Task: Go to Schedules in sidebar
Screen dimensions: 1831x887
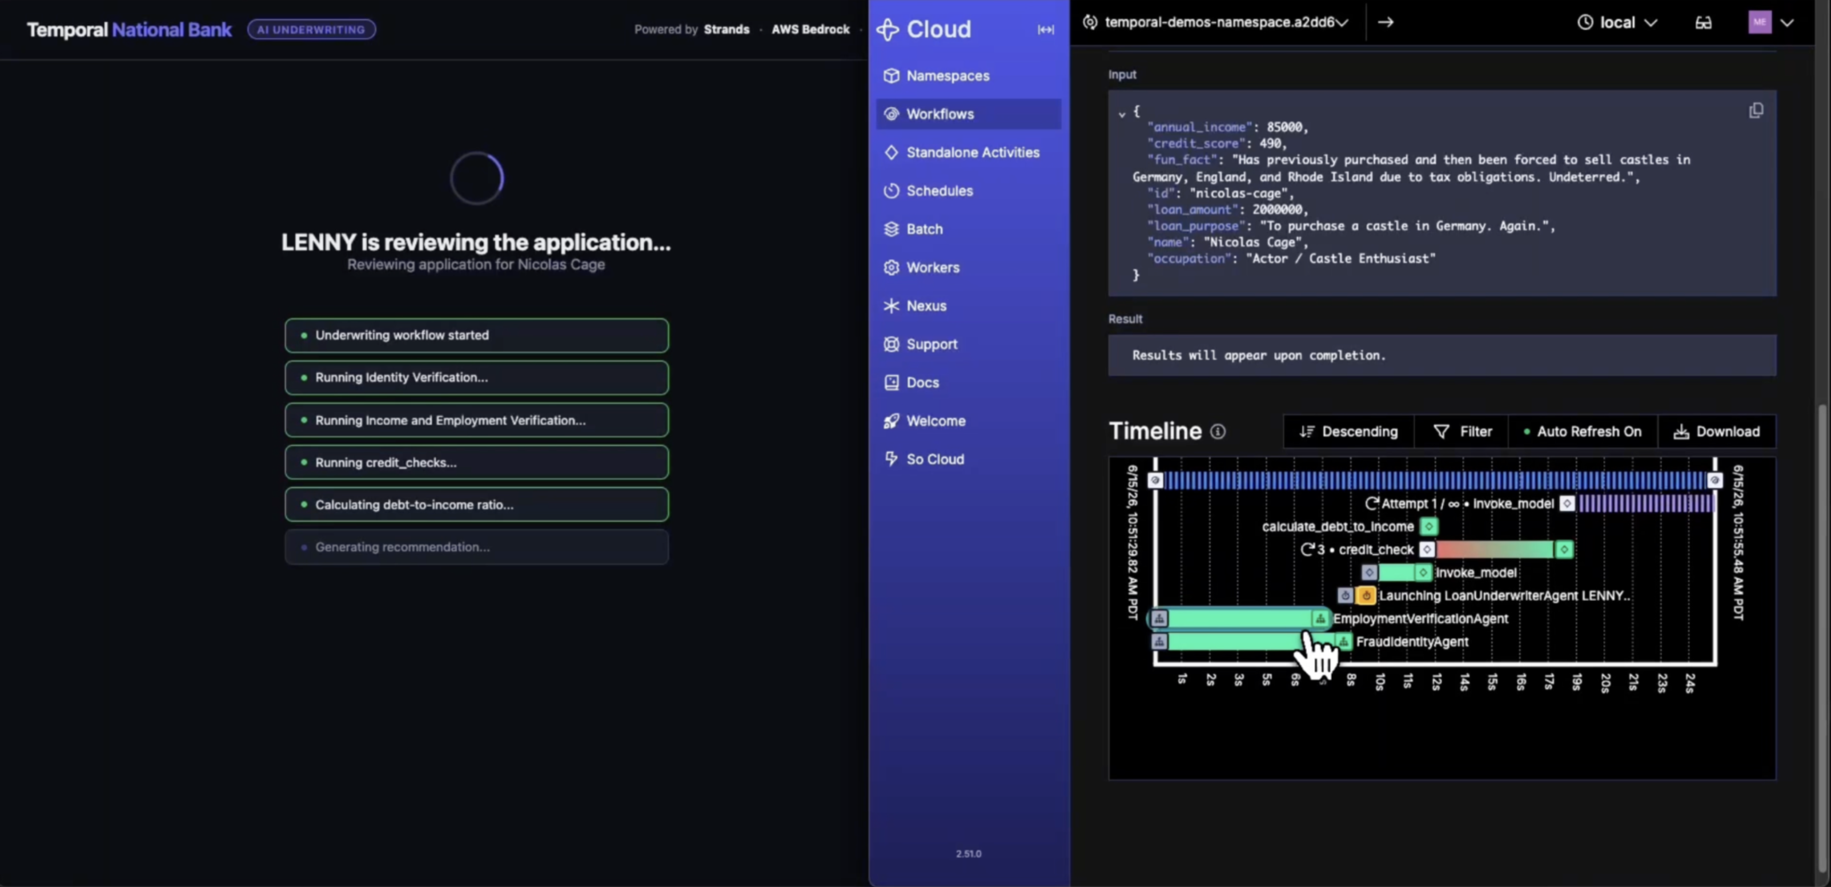Action: pos(969,190)
